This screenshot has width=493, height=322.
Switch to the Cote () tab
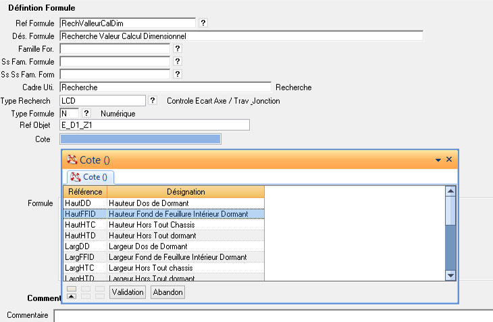[x=90, y=177]
